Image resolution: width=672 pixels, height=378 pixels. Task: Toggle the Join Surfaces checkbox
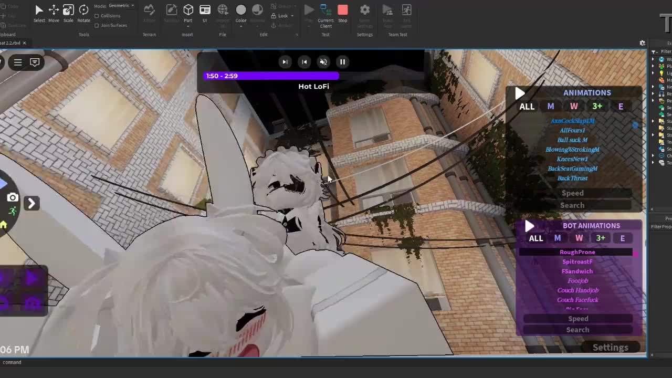coord(97,25)
